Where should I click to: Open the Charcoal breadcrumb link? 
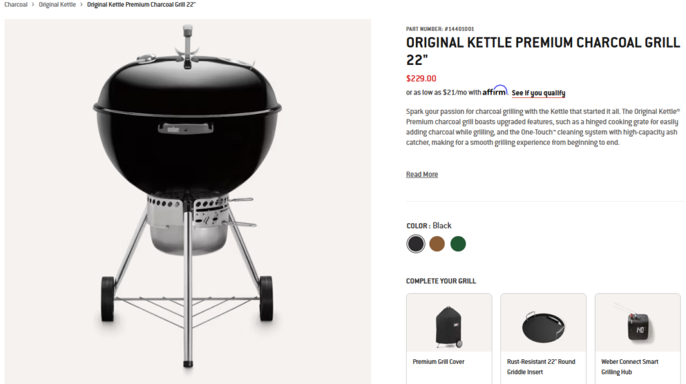pos(16,5)
